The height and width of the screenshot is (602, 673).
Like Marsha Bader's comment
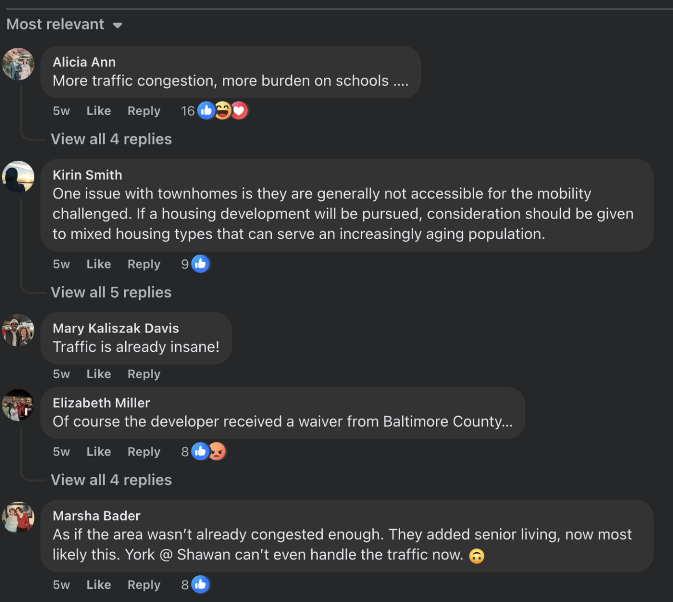click(98, 584)
